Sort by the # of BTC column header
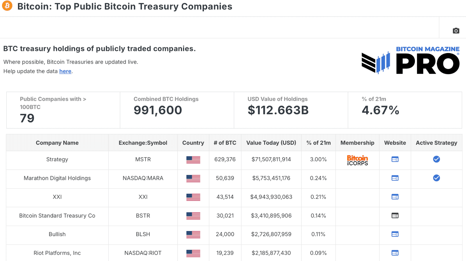 click(225, 143)
